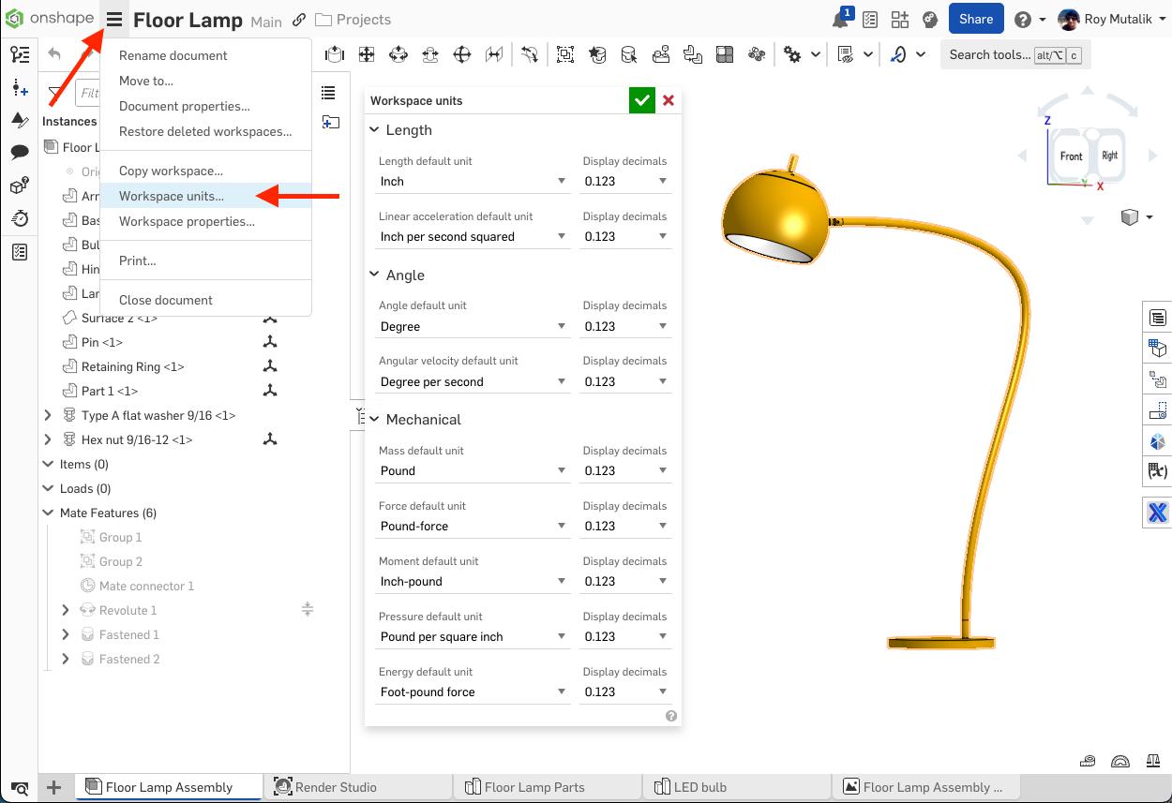Collapse the Length section

tap(375, 130)
